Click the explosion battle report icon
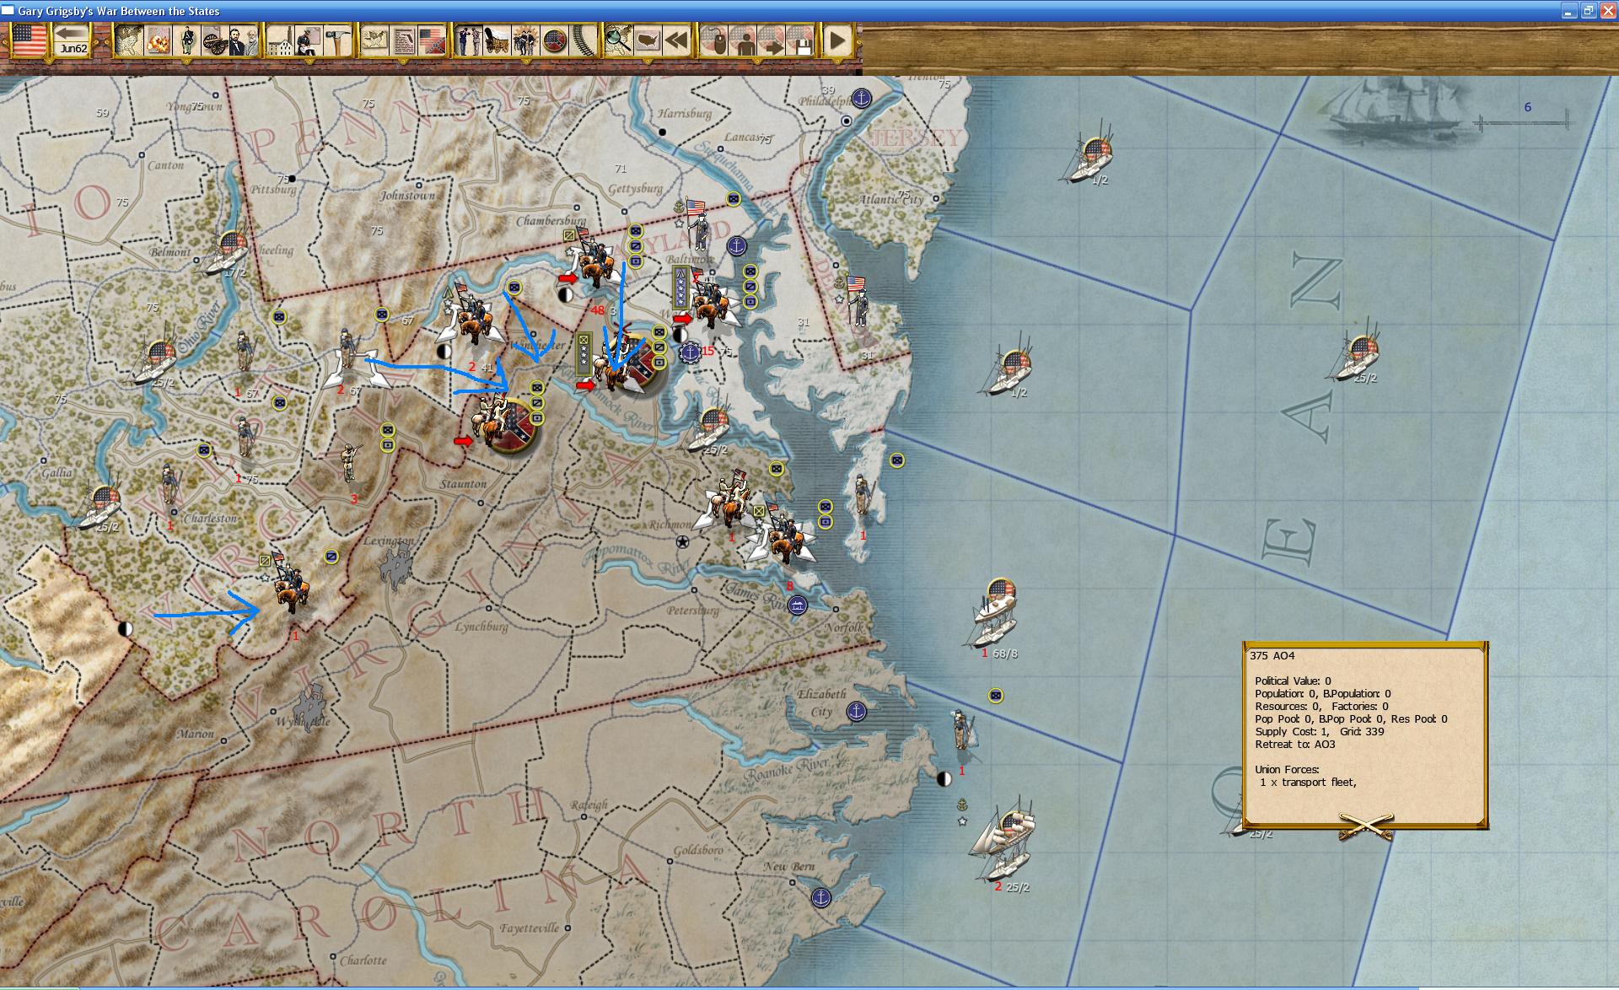Screen dimensions: 1619x990 pyautogui.click(x=158, y=40)
